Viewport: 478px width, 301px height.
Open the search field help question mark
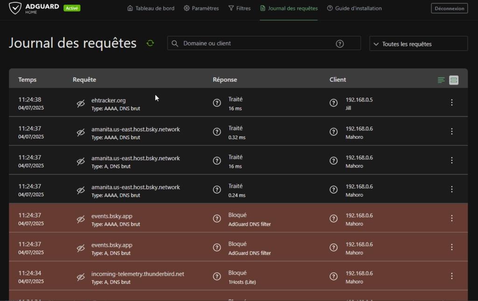click(x=340, y=43)
